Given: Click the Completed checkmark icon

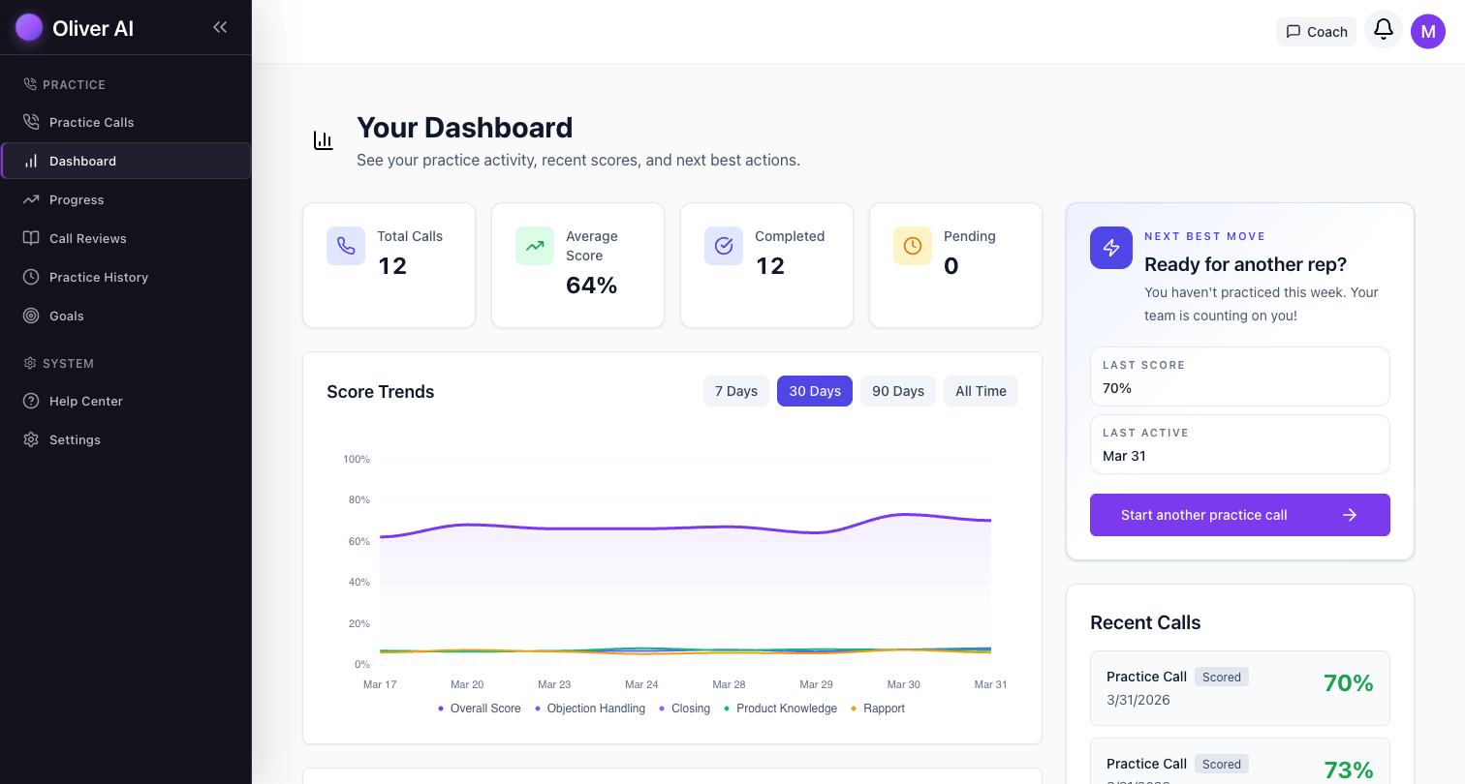Looking at the screenshot, I should click(x=724, y=246).
